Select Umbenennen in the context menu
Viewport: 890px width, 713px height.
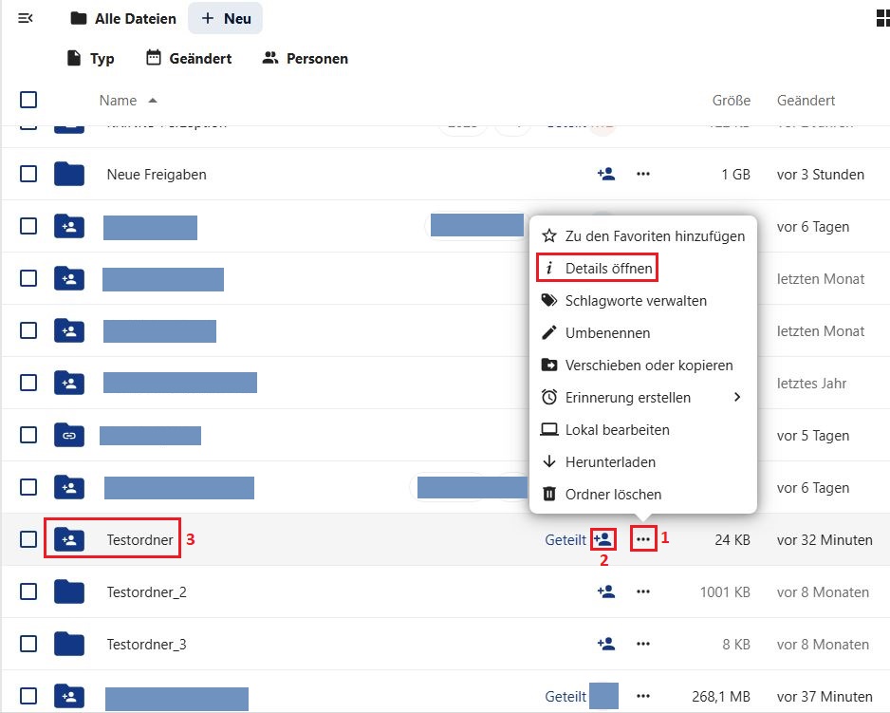click(x=607, y=333)
